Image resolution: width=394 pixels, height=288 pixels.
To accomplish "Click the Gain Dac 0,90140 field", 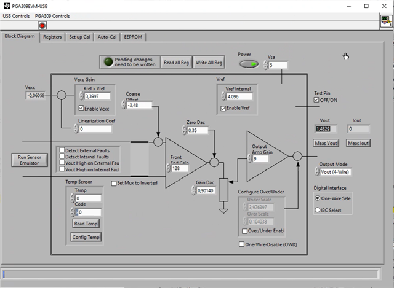I will 206,190.
